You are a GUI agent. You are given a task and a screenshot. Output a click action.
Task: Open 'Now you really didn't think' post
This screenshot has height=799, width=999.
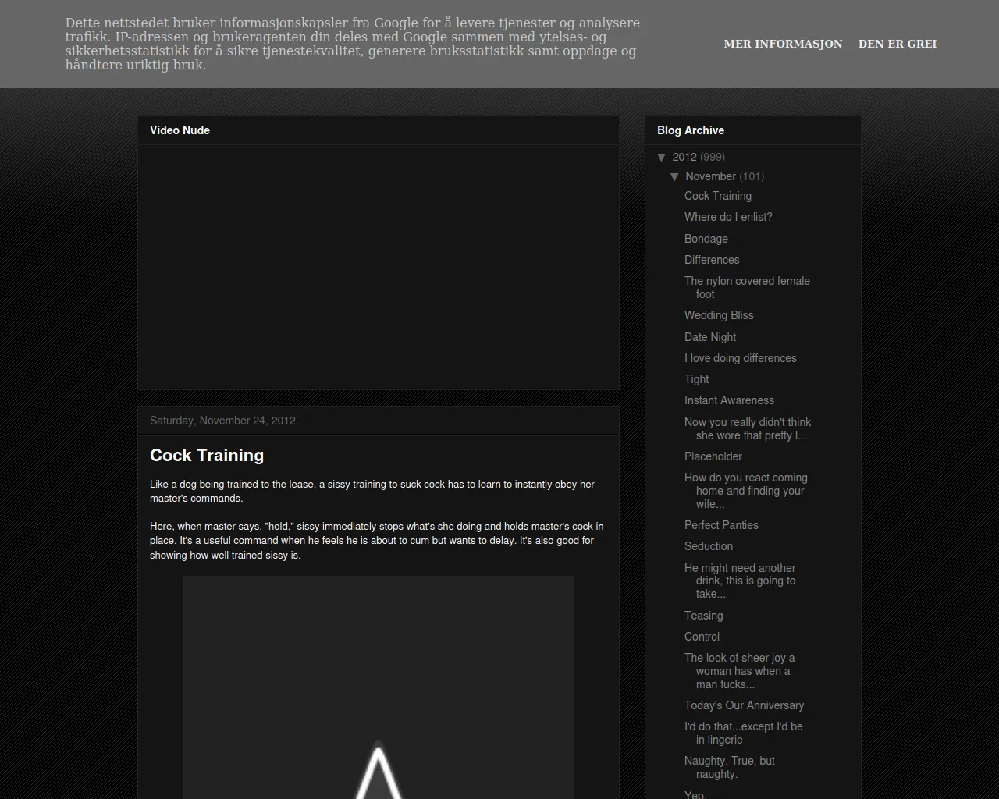[x=748, y=428]
